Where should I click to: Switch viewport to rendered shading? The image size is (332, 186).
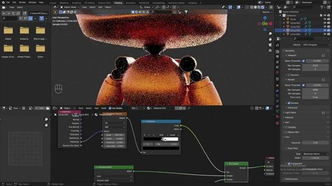click(x=262, y=7)
